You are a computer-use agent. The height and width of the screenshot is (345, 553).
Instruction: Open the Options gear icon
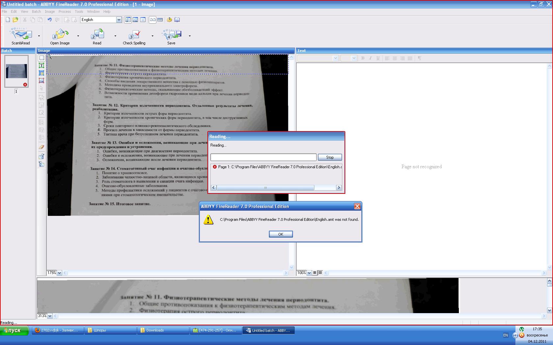coord(170,20)
